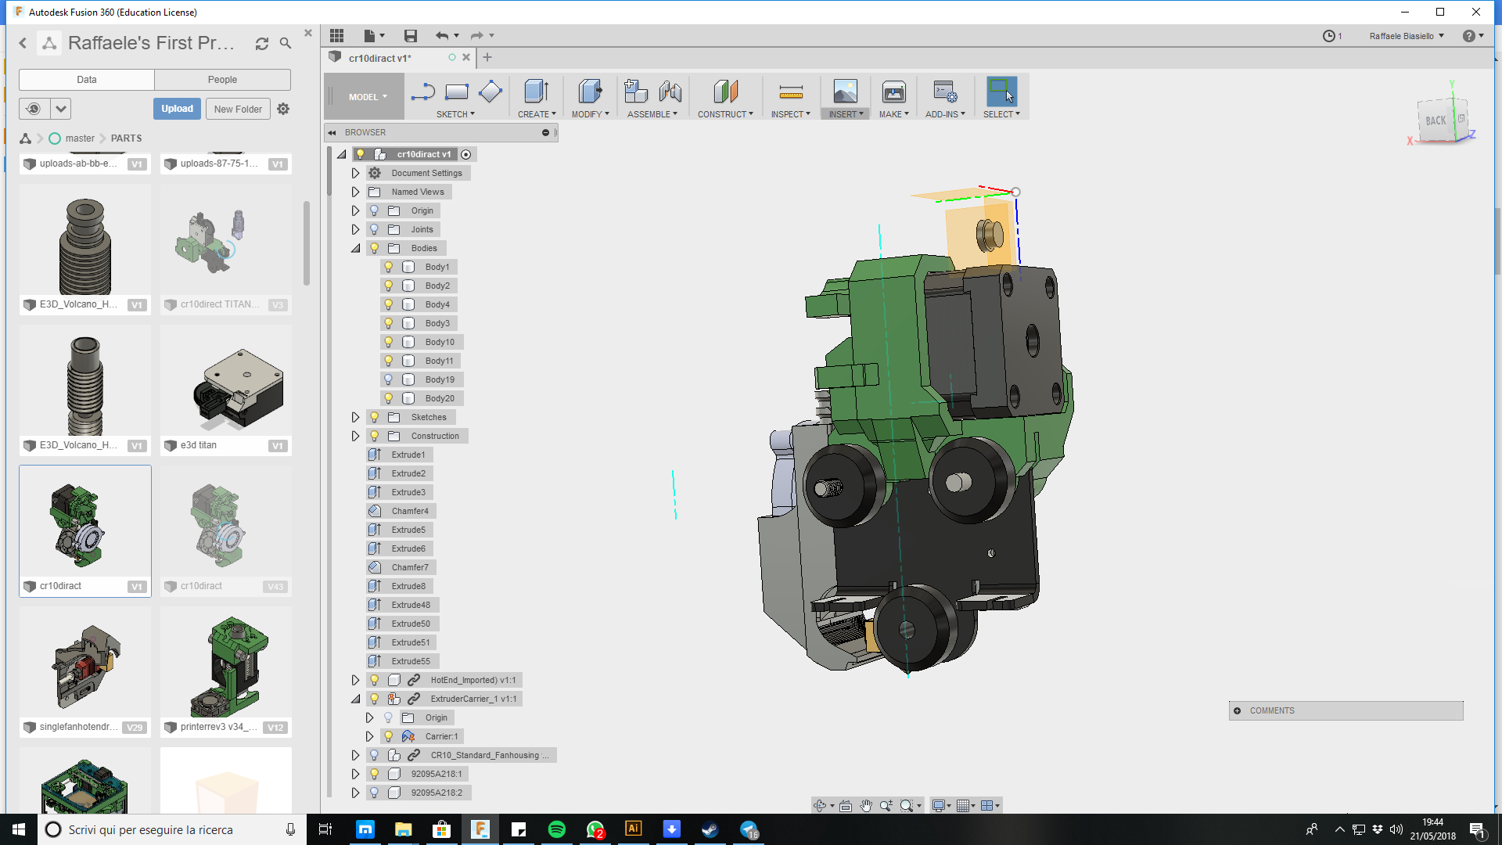Hide the Sketches folder

coord(375,417)
